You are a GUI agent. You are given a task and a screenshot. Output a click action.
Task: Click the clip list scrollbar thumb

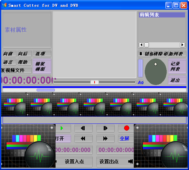point(147,45)
